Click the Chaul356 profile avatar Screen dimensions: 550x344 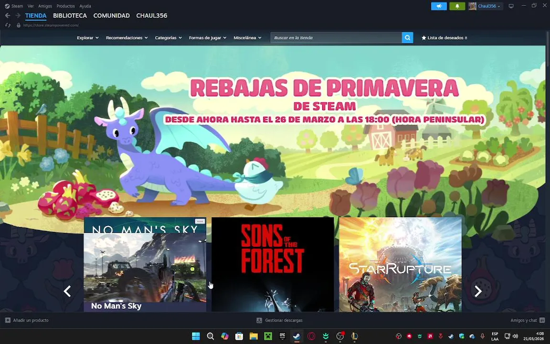click(x=472, y=6)
